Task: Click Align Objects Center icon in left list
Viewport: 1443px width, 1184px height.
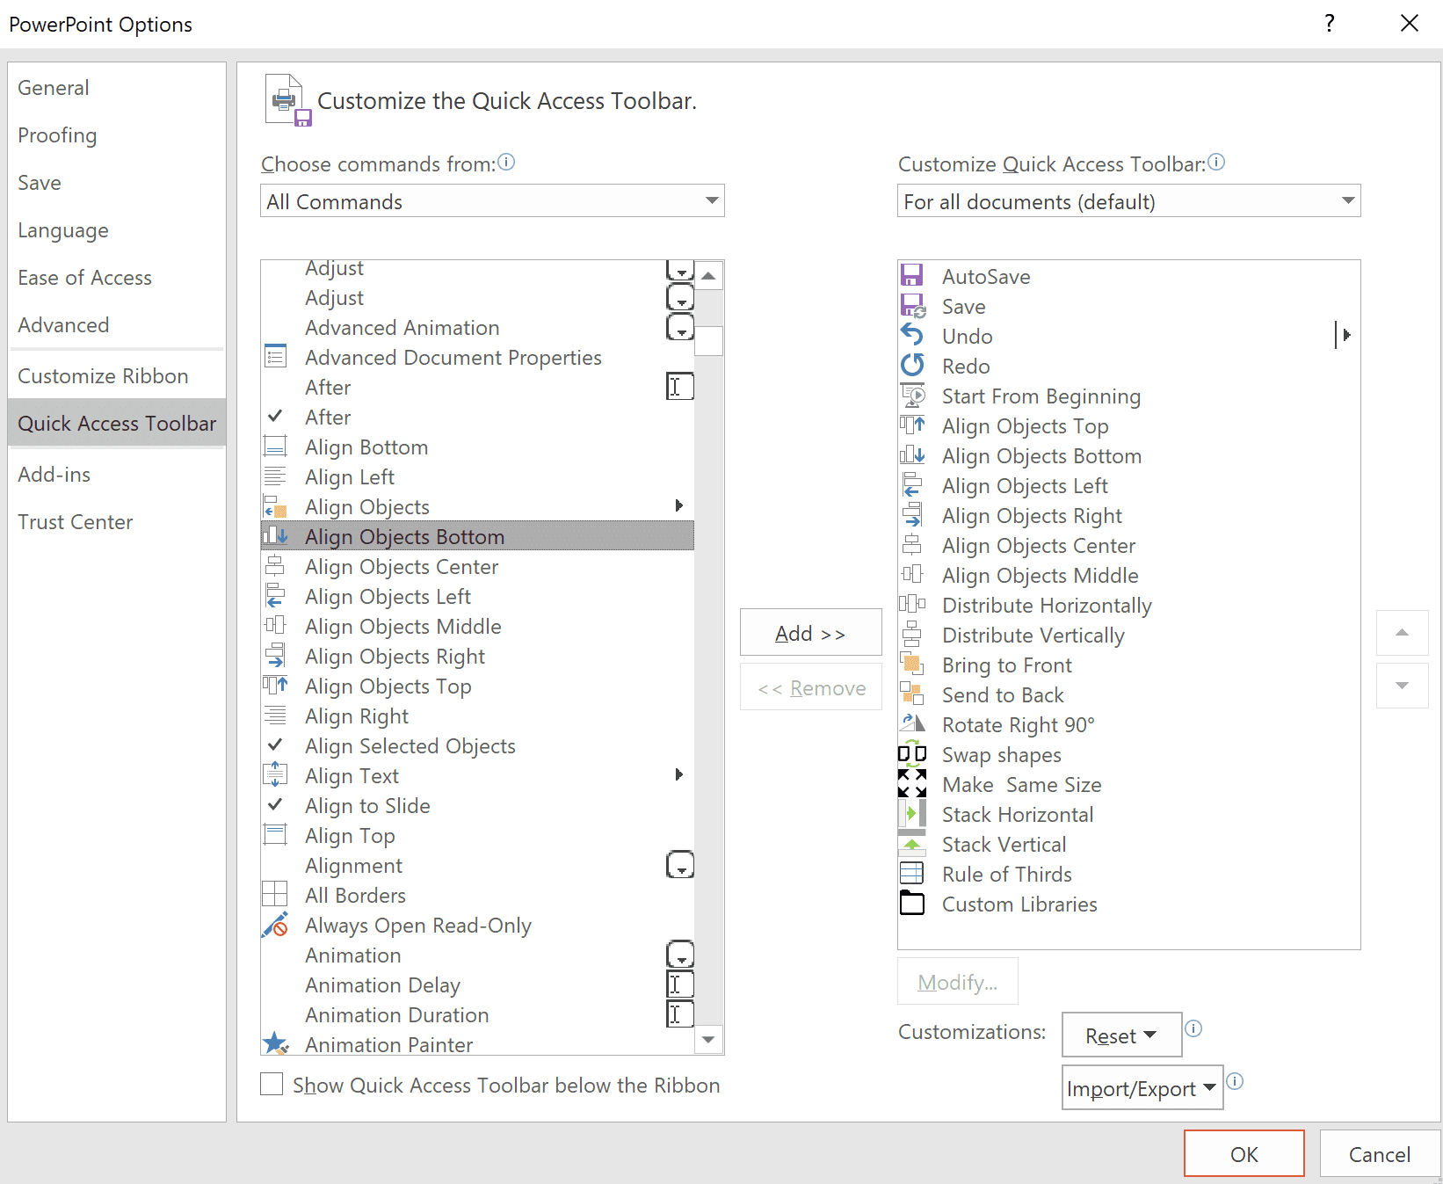Action: 275,566
